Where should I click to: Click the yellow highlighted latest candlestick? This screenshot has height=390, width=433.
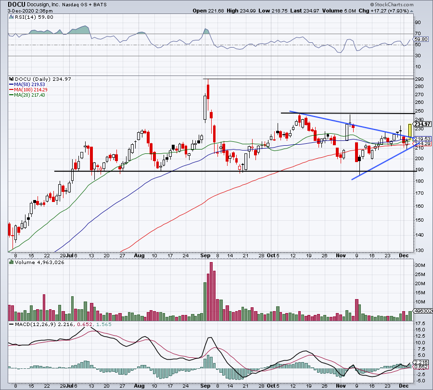click(x=410, y=131)
